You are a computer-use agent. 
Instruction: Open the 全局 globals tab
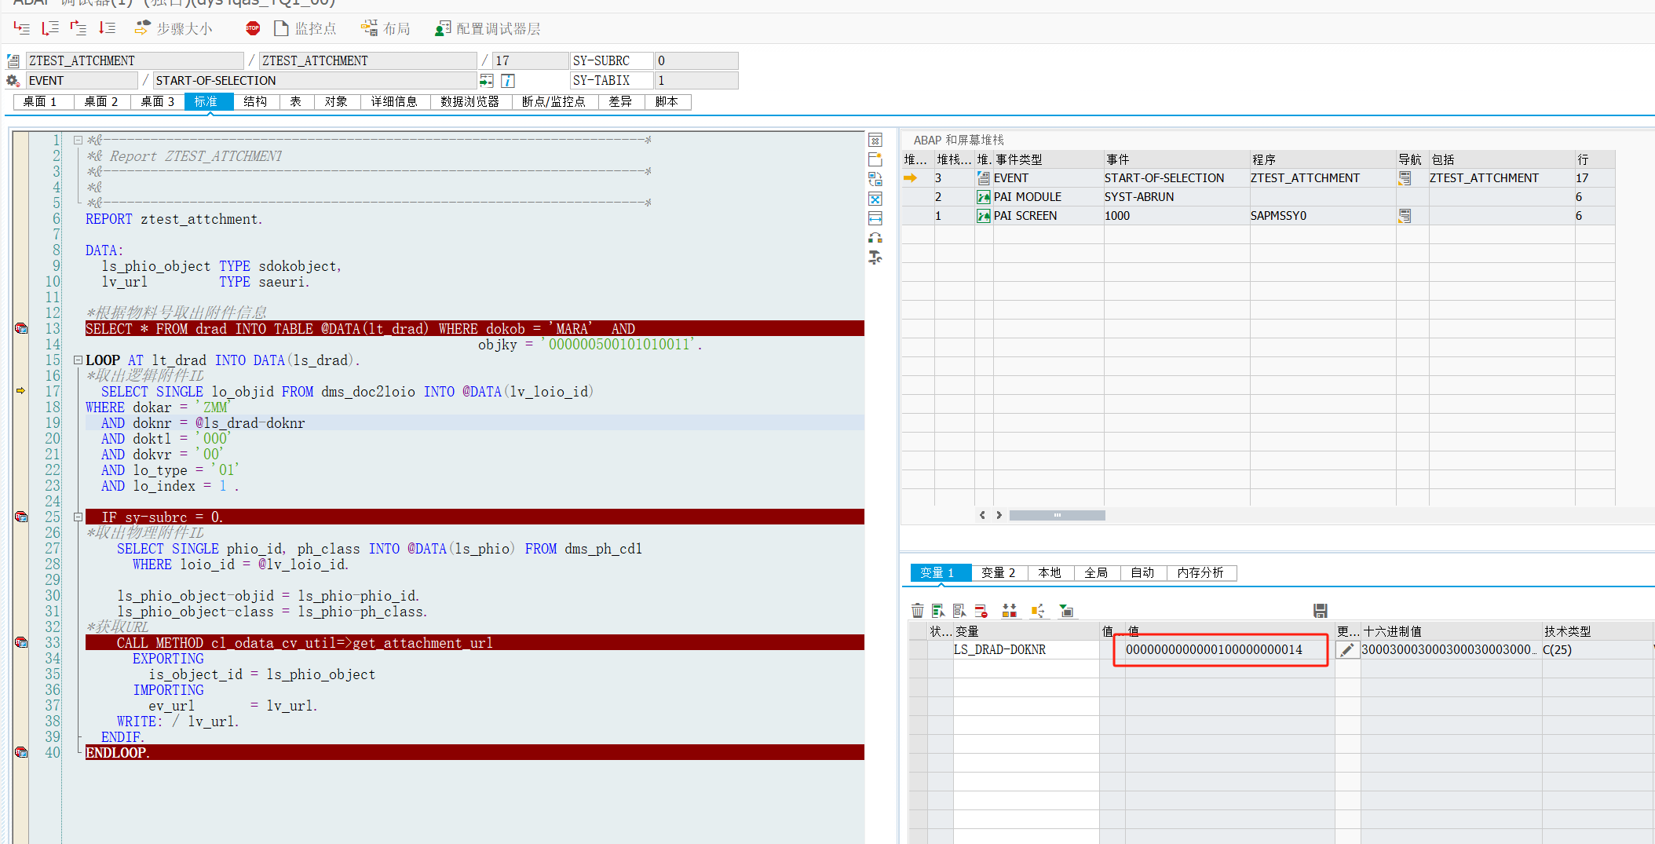pyautogui.click(x=1097, y=572)
